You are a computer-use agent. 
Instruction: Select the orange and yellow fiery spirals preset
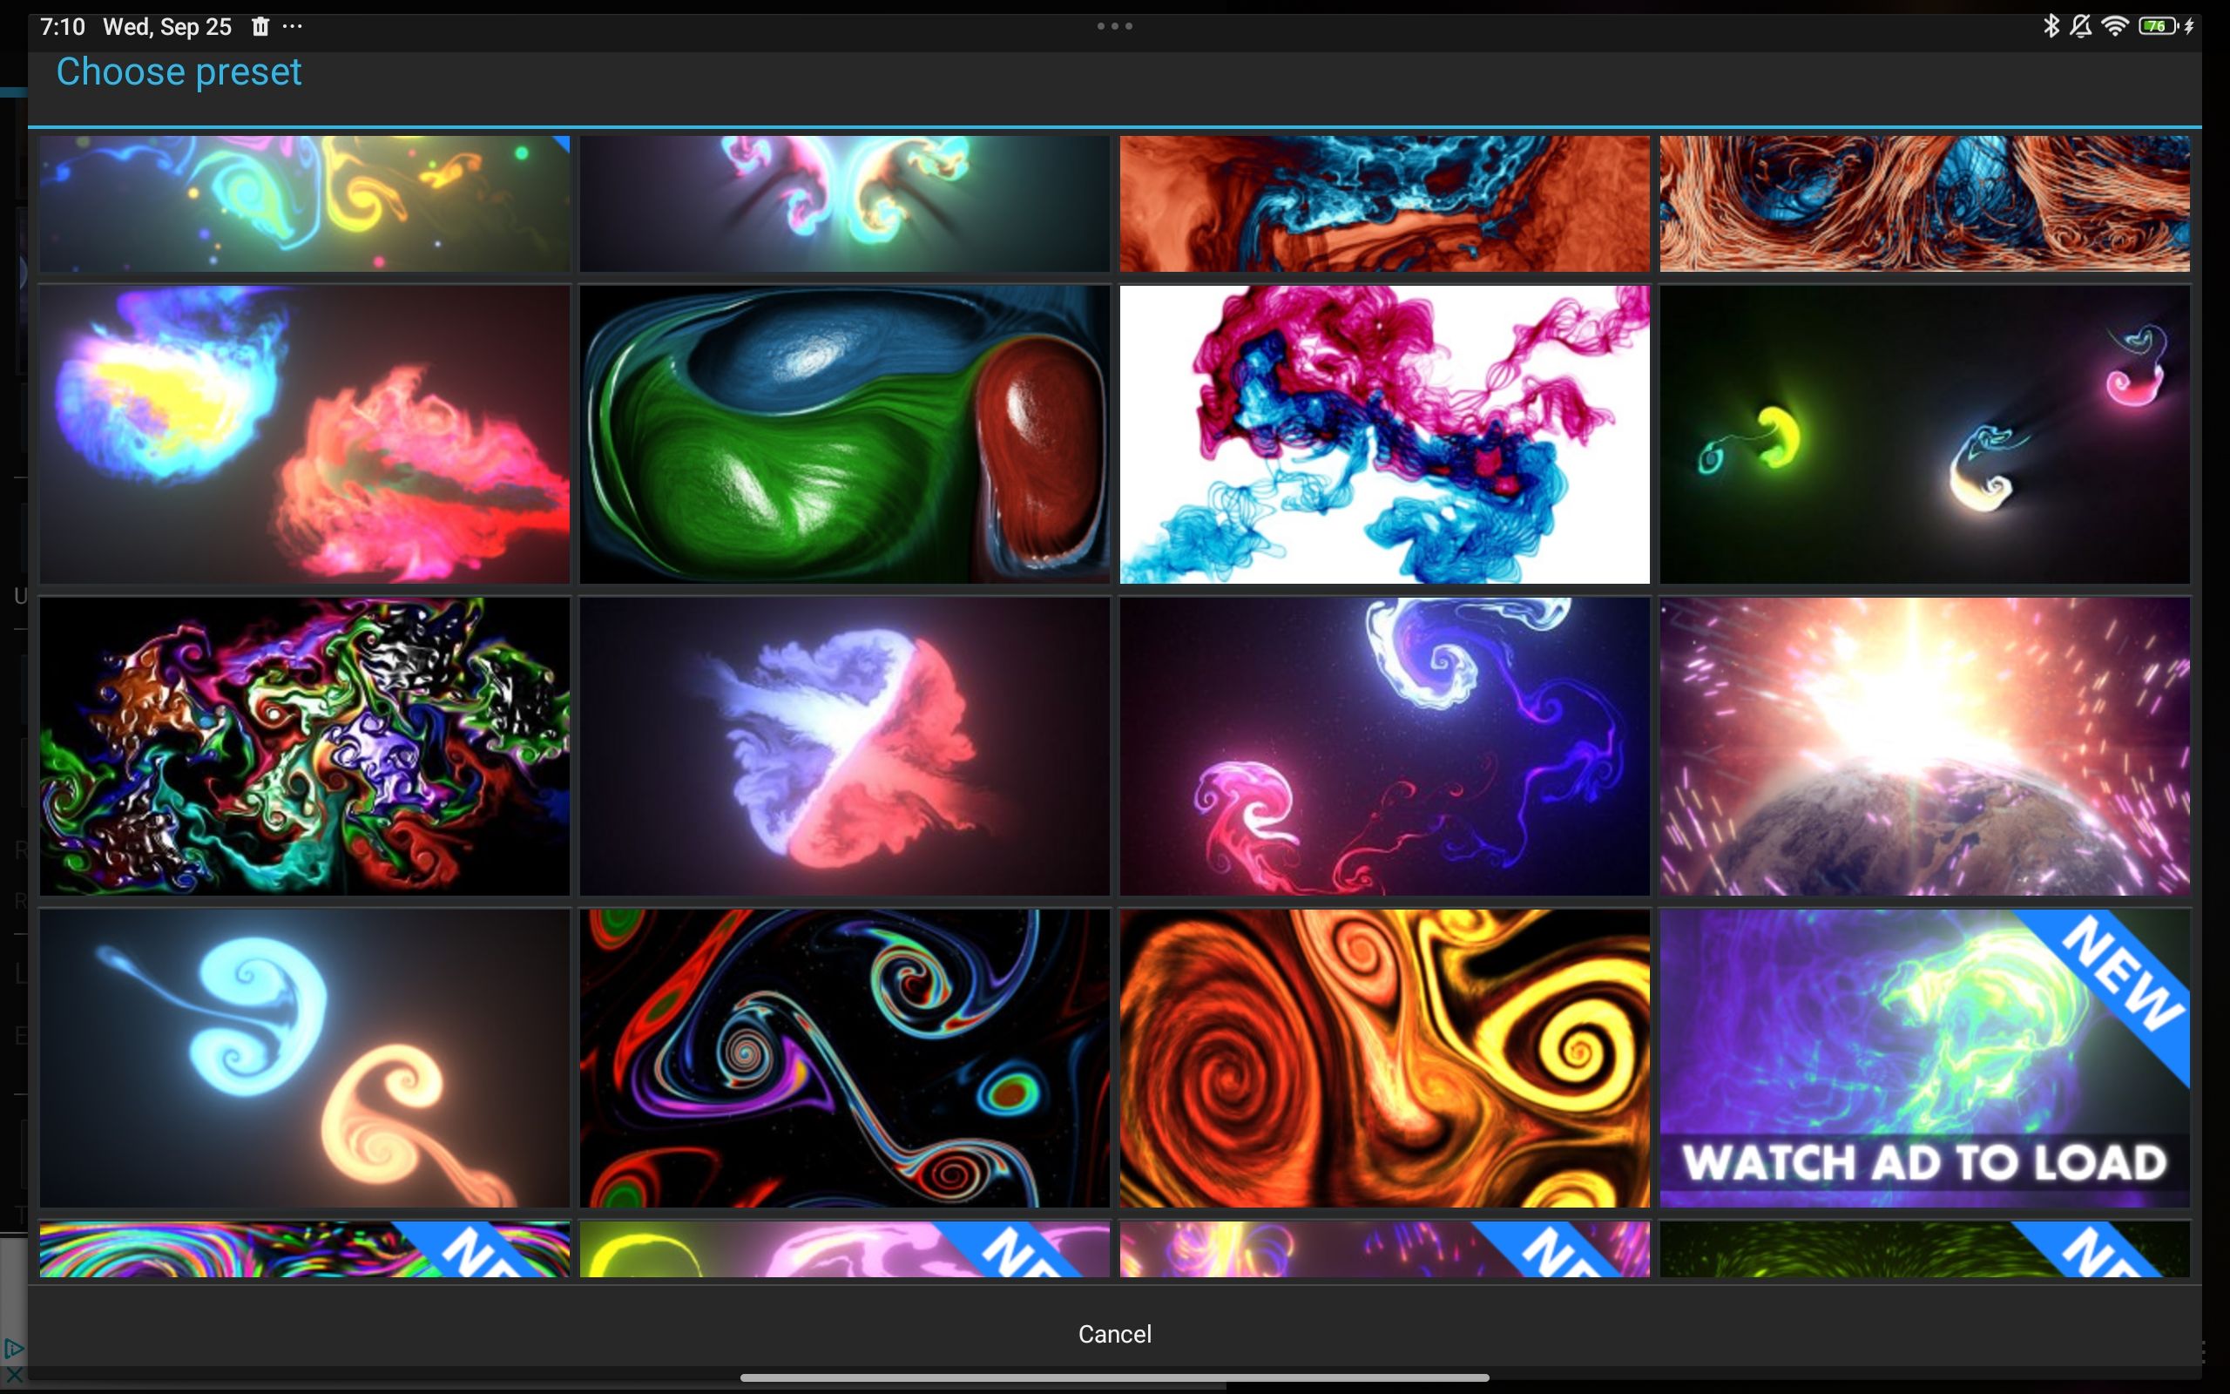(1384, 1059)
